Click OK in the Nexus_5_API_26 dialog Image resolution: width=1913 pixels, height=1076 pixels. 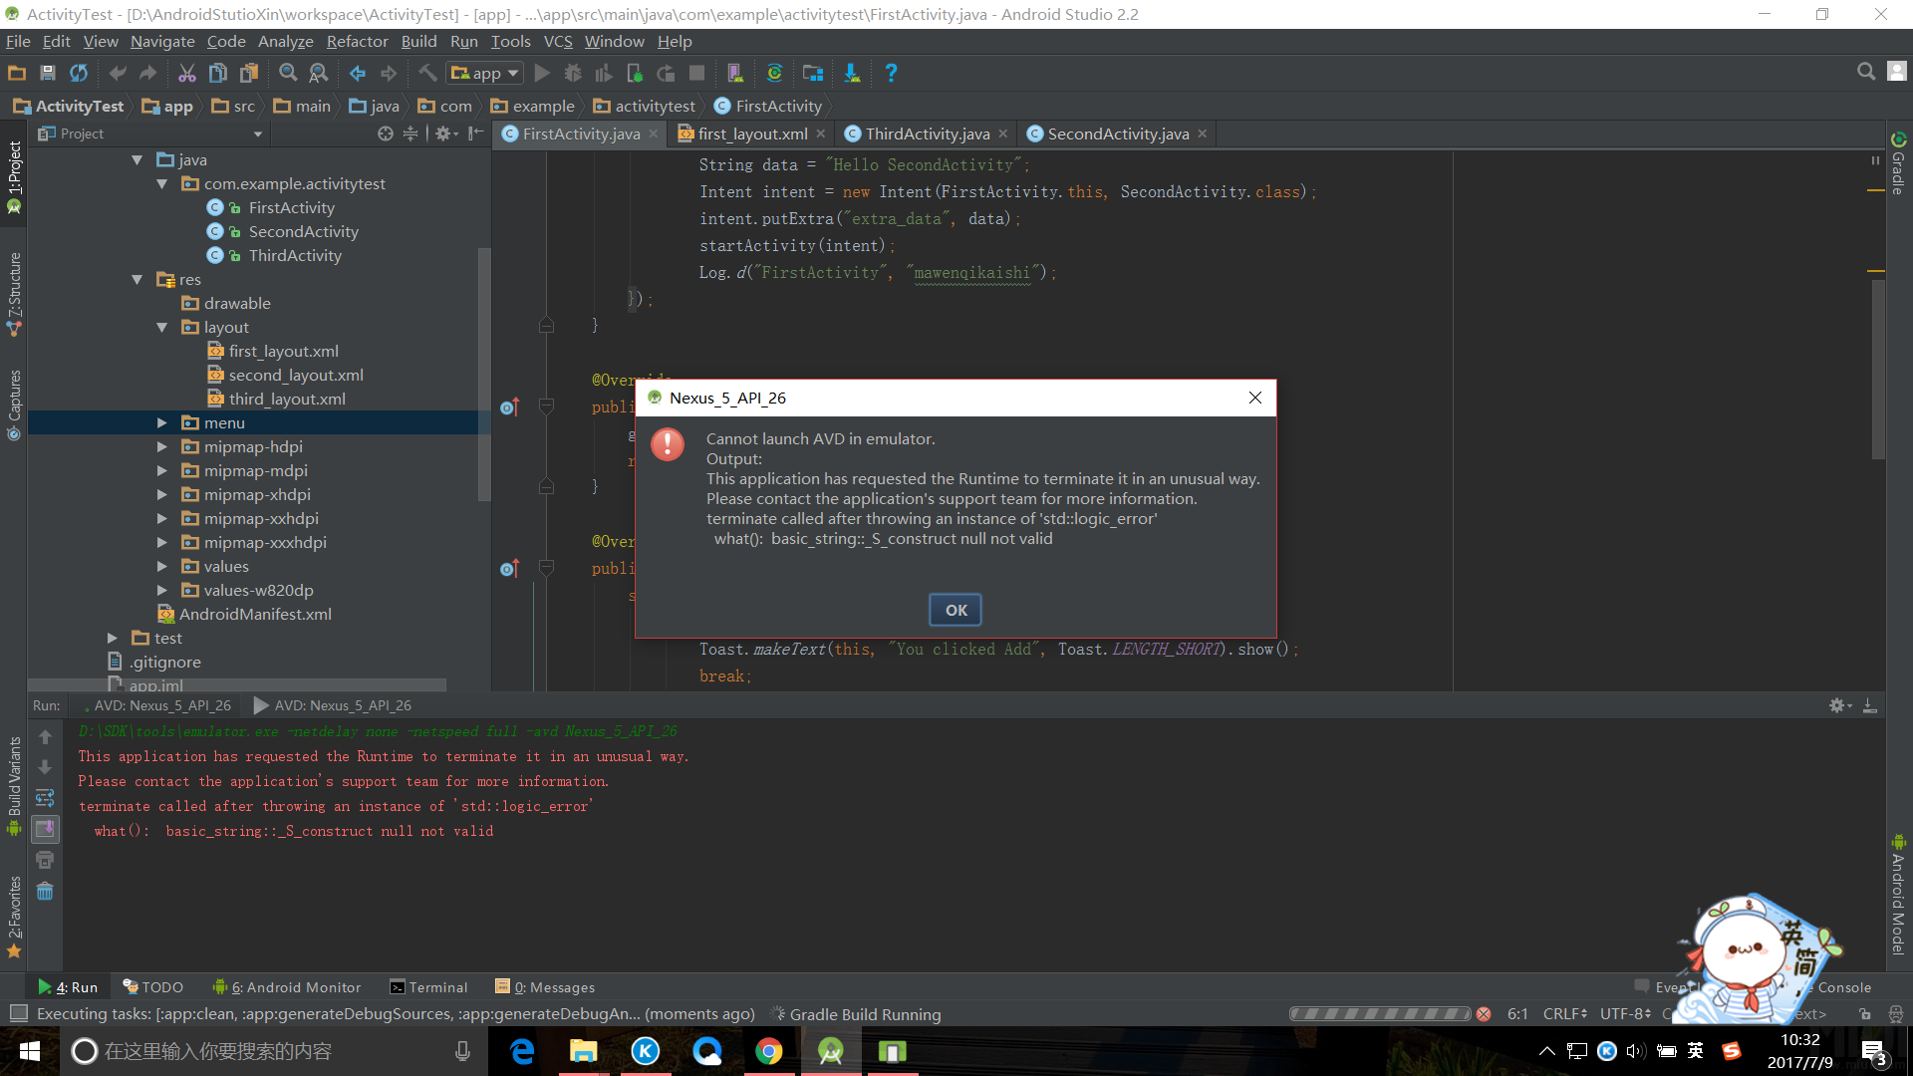[956, 610]
